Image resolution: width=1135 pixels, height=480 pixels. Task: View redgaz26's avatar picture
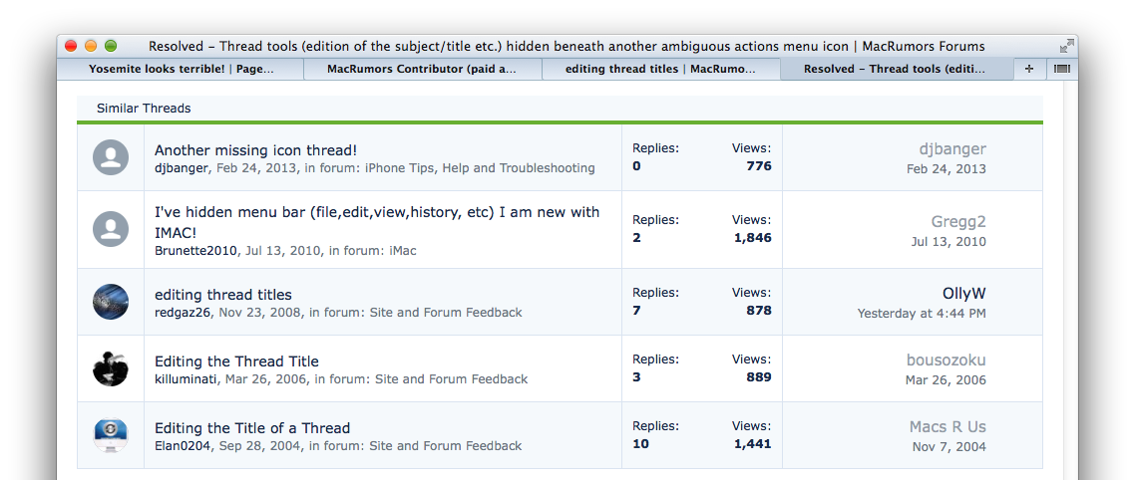[111, 302]
